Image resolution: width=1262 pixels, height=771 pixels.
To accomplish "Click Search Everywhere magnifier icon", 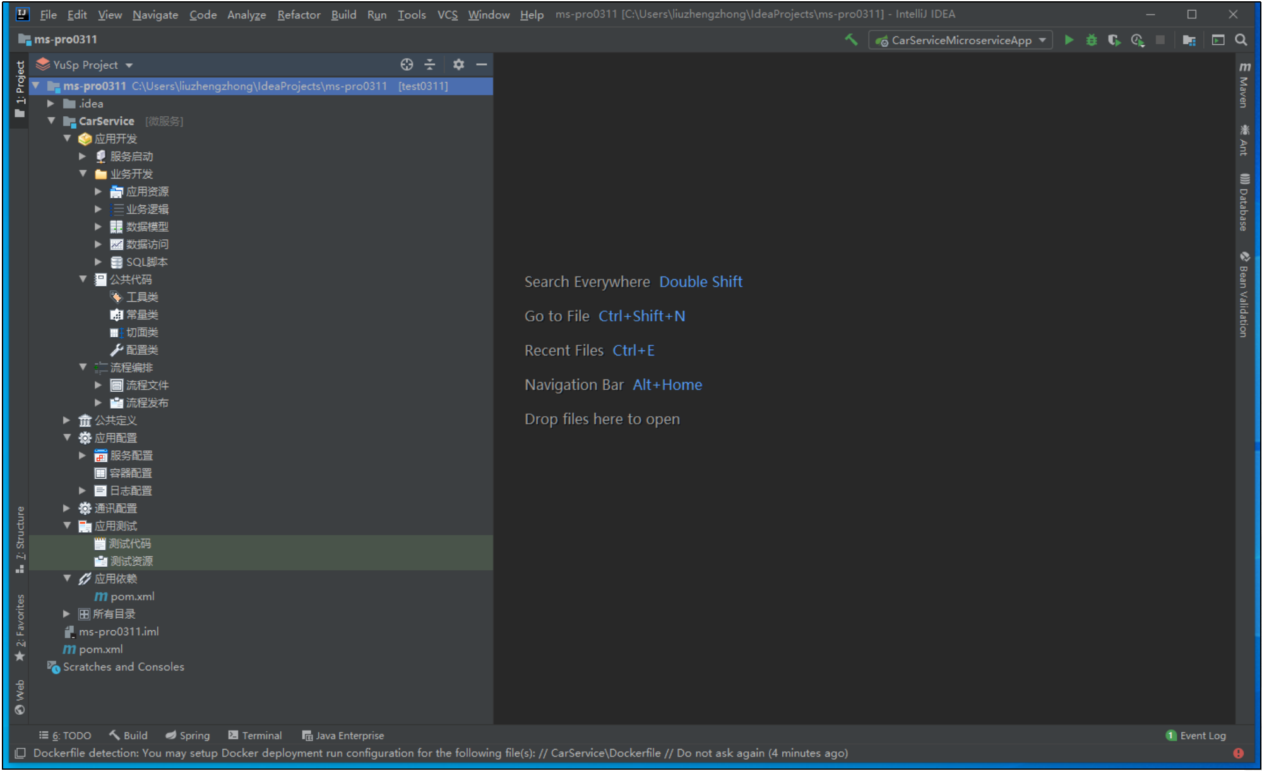I will click(x=1241, y=40).
